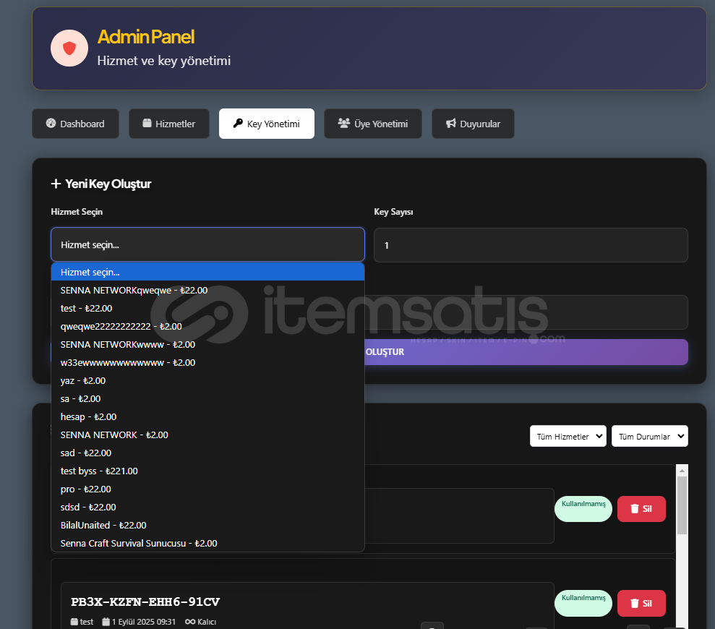Click Kullanılmamış badge of PB3X-KZFN-EHH6-91CV
The height and width of the screenshot is (629, 715).
583,603
